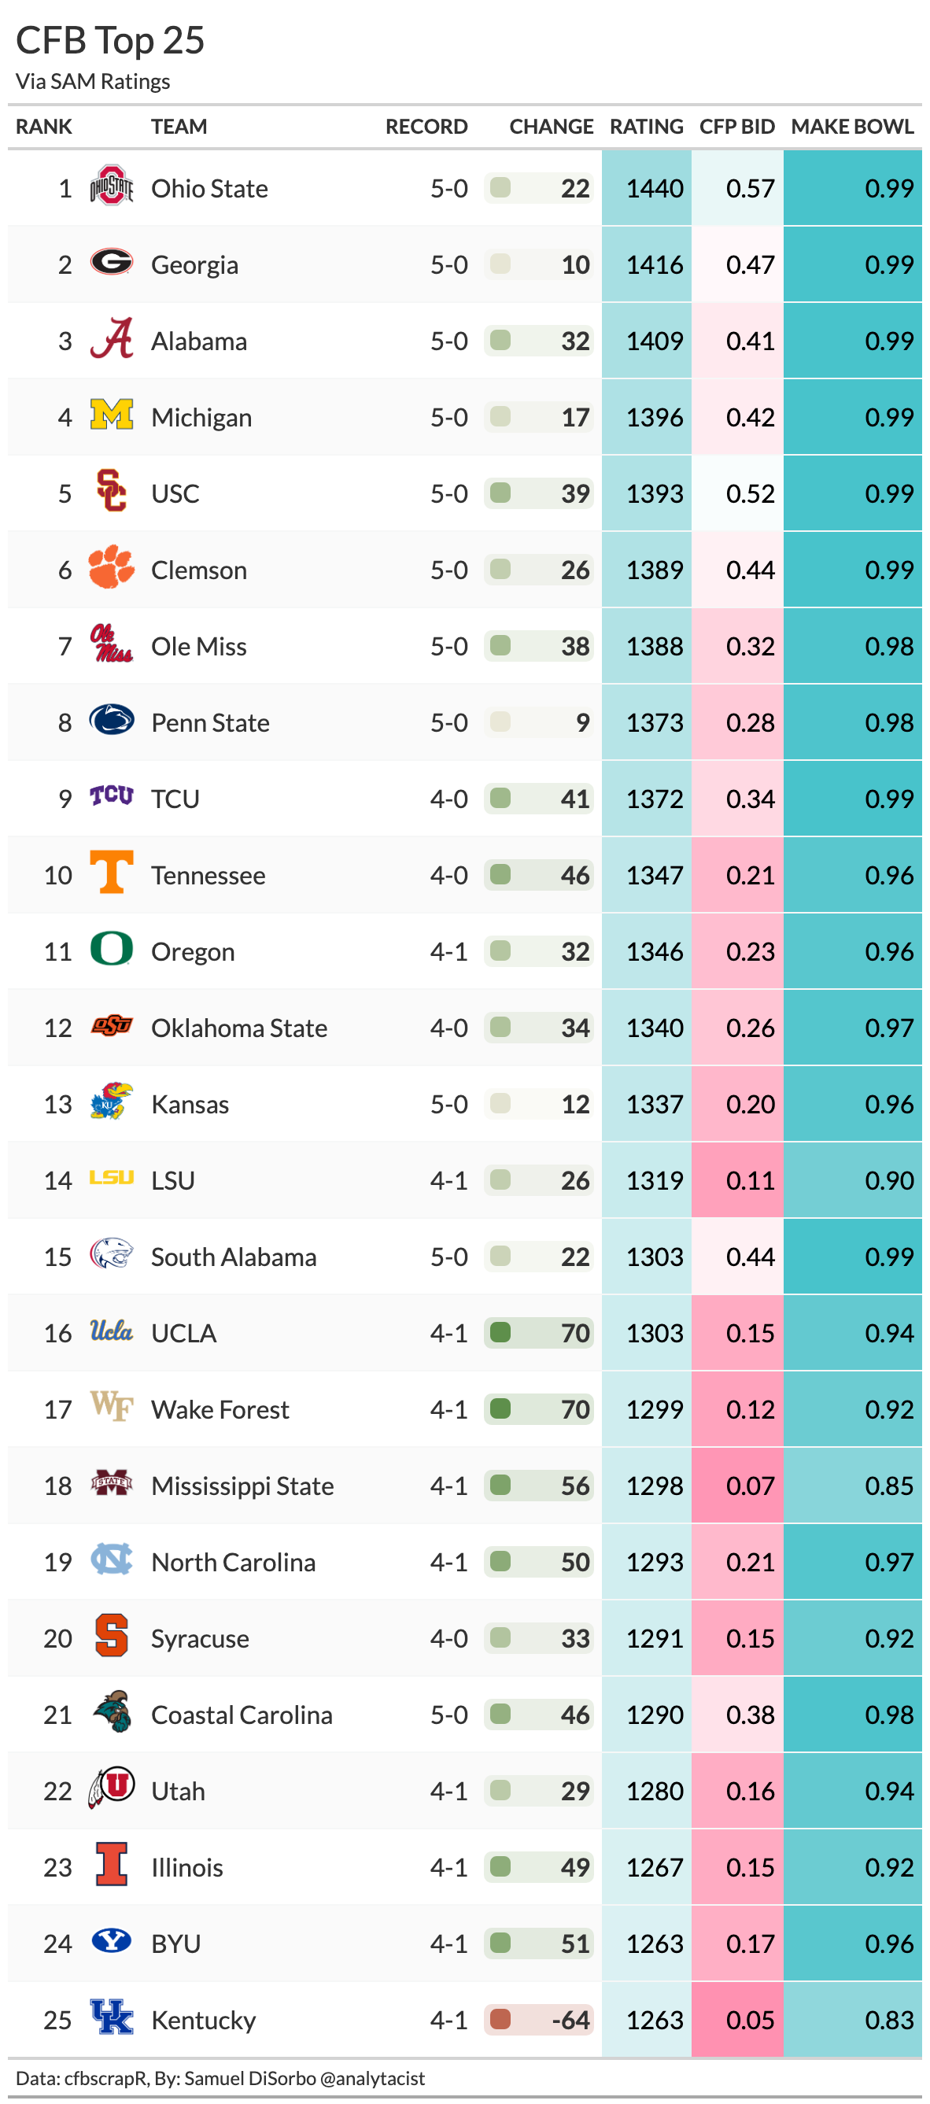Click the BYU oval logo
Viewport: 930px width, 2104px height.
(x=111, y=1940)
